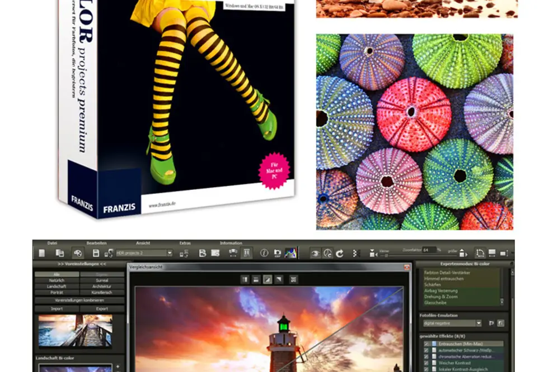
Task: Toggle checkbox for 'Weicher Kontrast' effect
Action: click(x=426, y=363)
